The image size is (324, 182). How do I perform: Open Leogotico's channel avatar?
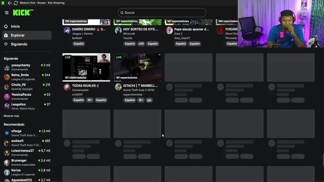coord(7,106)
